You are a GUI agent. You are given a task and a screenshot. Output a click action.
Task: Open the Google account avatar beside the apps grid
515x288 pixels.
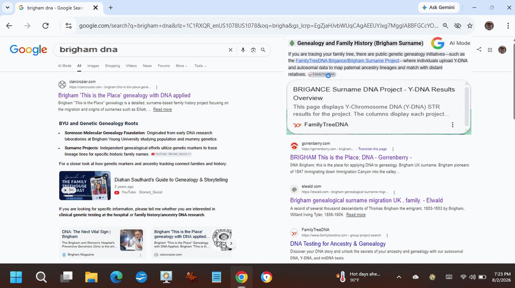502,50
